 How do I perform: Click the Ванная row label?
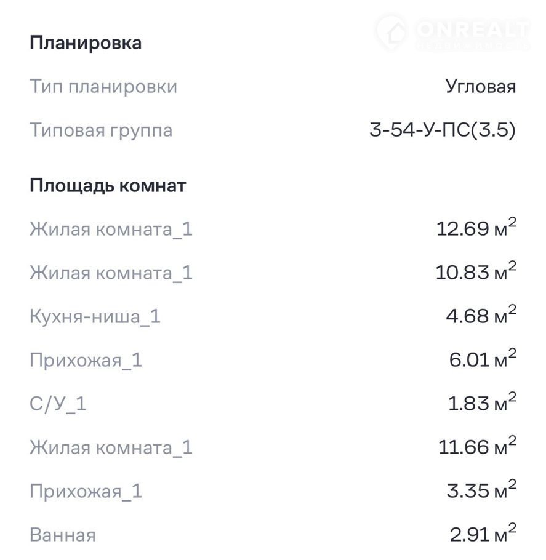pyautogui.click(x=63, y=535)
